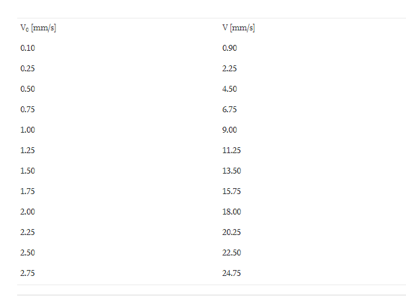Click the 15.75 V cell
Image resolution: width=406 pixels, height=305 pixels.
tap(232, 191)
